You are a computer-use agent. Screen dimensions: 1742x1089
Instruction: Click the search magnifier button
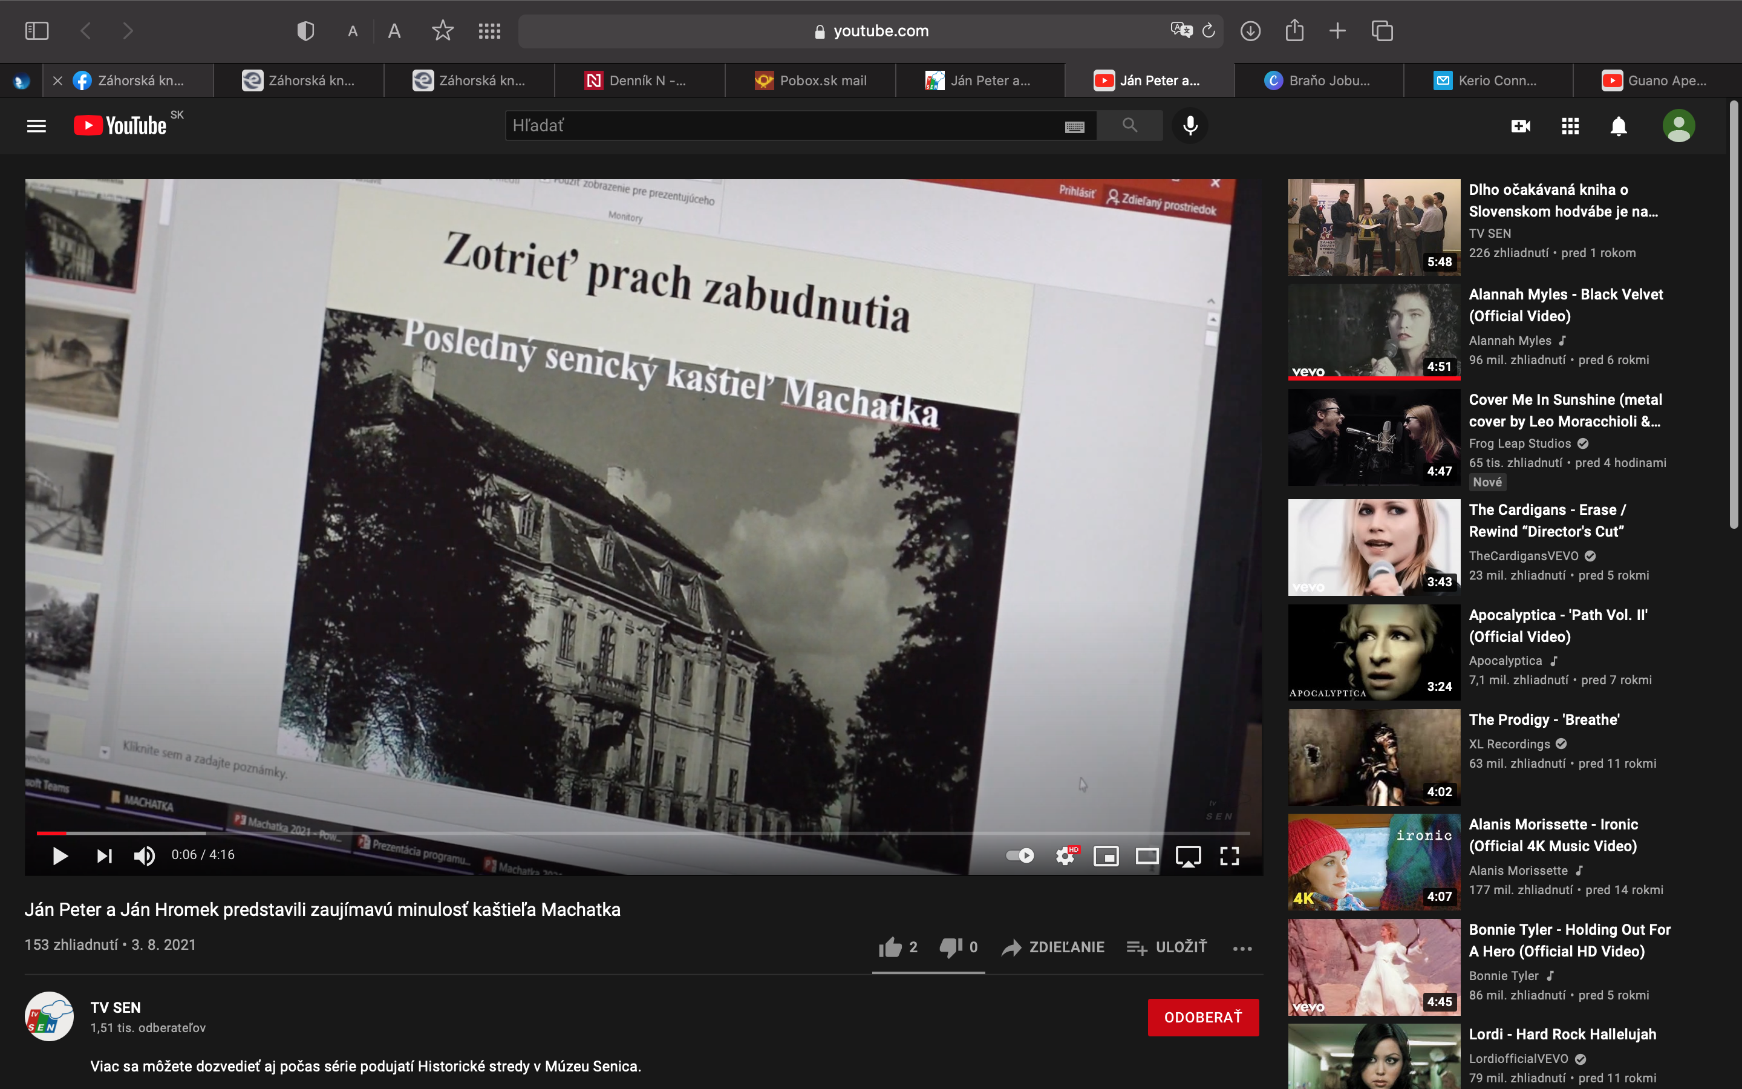1129,125
